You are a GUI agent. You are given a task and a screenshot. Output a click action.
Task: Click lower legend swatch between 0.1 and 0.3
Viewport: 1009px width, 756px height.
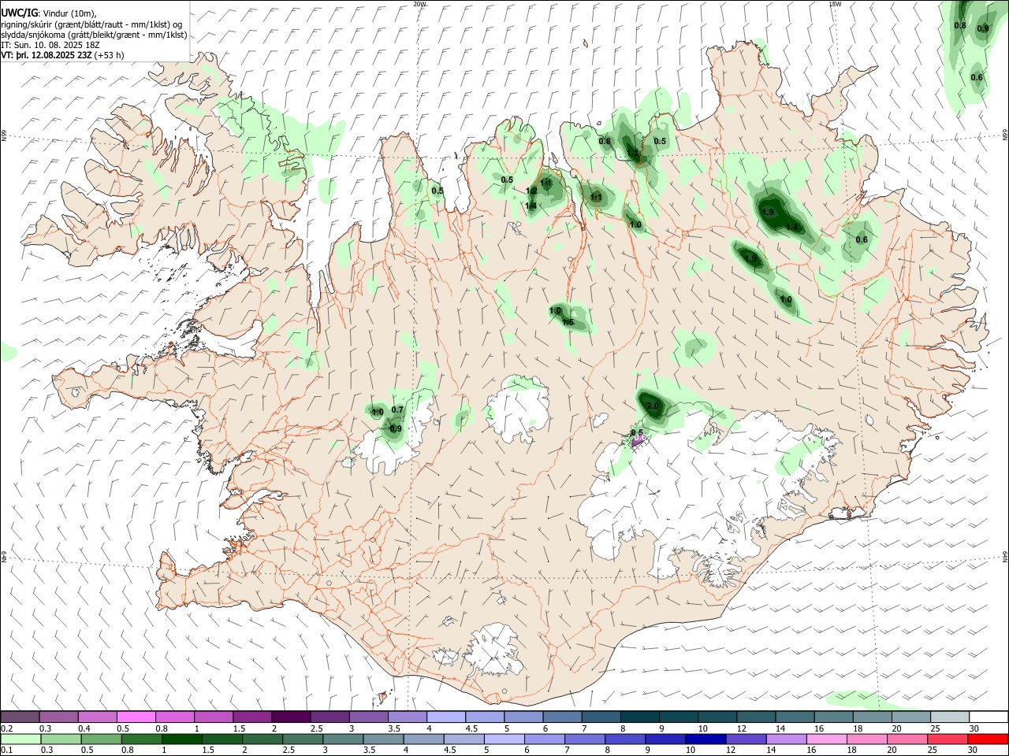20,739
